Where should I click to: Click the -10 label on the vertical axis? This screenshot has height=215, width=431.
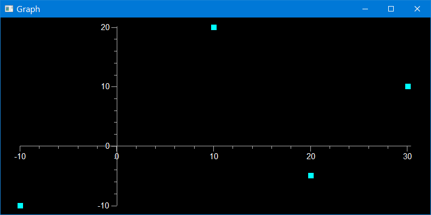(103, 205)
